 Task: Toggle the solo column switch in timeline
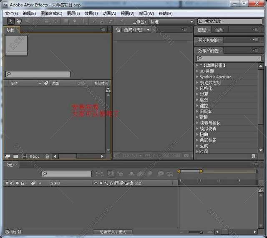click(17, 183)
